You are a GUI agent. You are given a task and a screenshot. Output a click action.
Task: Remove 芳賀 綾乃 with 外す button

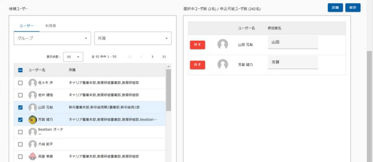coord(197,65)
